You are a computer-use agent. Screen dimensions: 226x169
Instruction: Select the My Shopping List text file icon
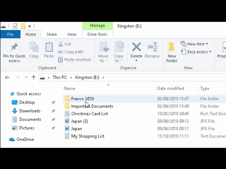67,136
